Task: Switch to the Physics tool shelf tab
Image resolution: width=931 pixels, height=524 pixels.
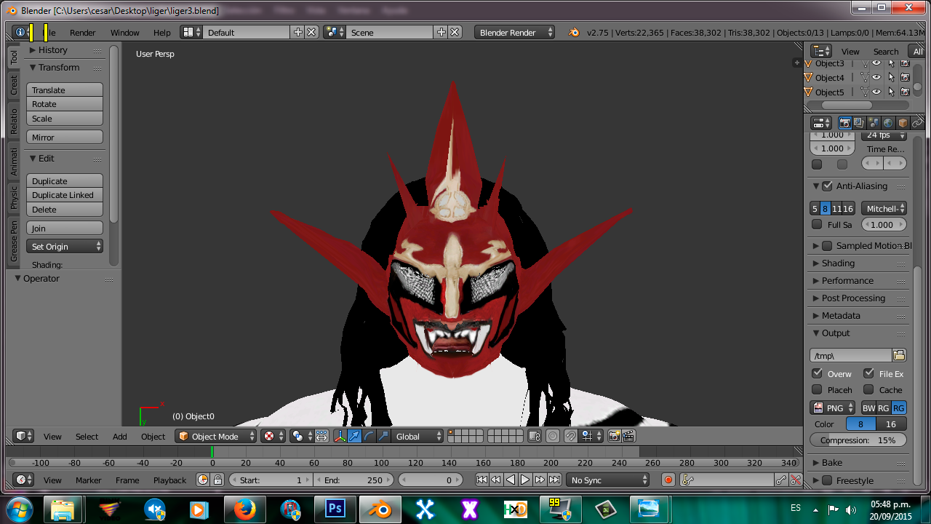Action: [x=13, y=197]
